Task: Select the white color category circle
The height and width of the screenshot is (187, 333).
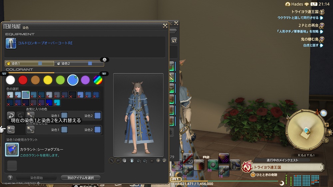Action: click(10, 80)
